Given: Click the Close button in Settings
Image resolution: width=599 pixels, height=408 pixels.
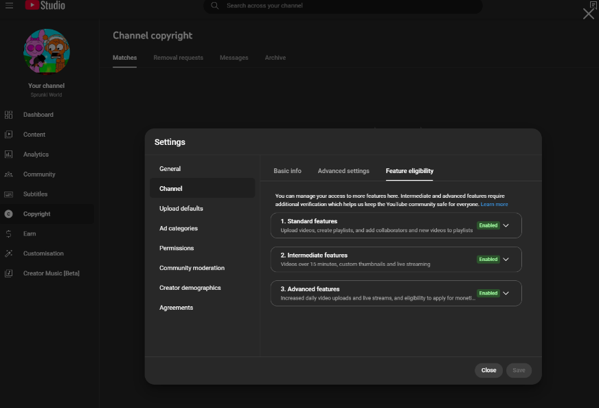Looking at the screenshot, I should pyautogui.click(x=488, y=370).
